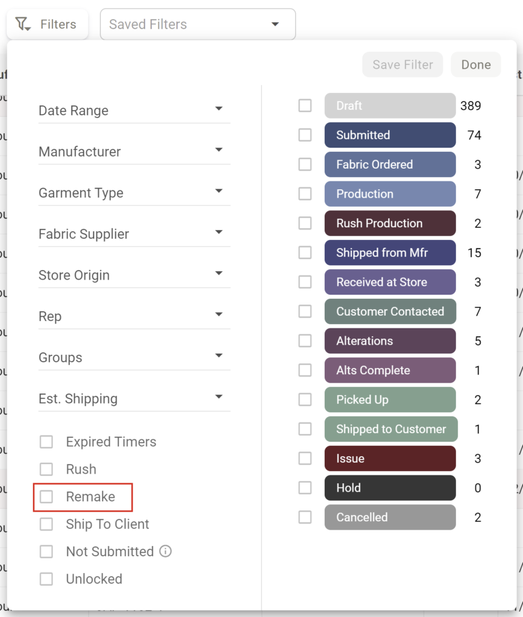This screenshot has height=617, width=523.
Task: Toggle the Unlocked checkbox
Action: click(46, 579)
